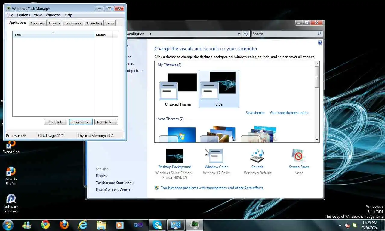Screen dimensions: 385x231
Task: Open the Display link under See also
Action: click(102, 176)
